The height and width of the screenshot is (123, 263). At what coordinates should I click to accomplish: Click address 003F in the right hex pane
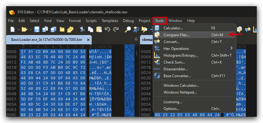tap(146, 88)
